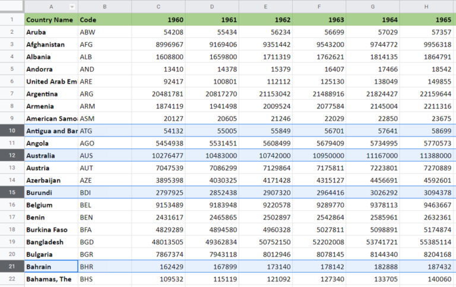Select column B header
This screenshot has height=287, width=456.
coord(104,7)
